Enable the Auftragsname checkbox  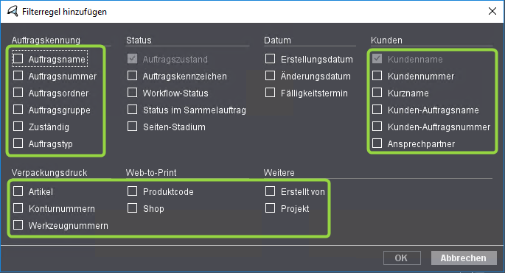click(18, 59)
